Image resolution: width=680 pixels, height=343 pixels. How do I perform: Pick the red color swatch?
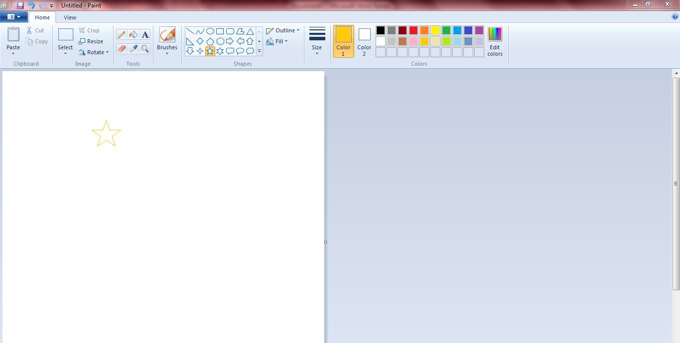pos(413,30)
